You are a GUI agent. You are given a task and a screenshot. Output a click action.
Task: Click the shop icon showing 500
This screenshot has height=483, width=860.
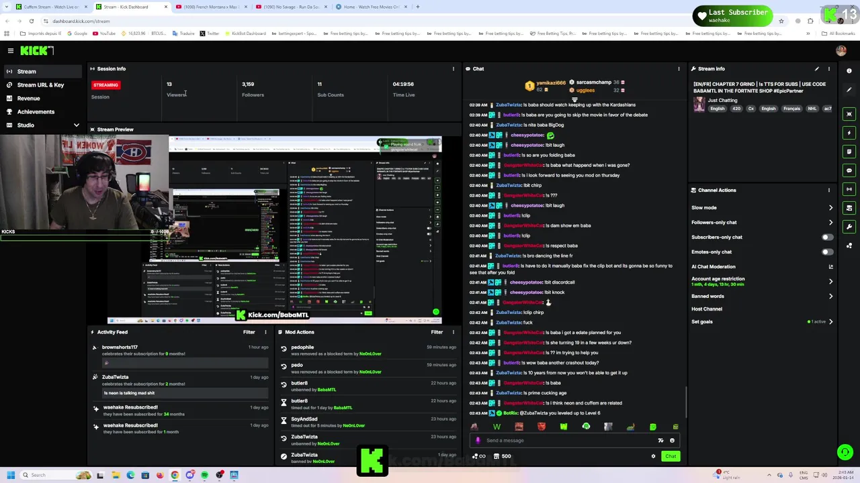click(503, 456)
